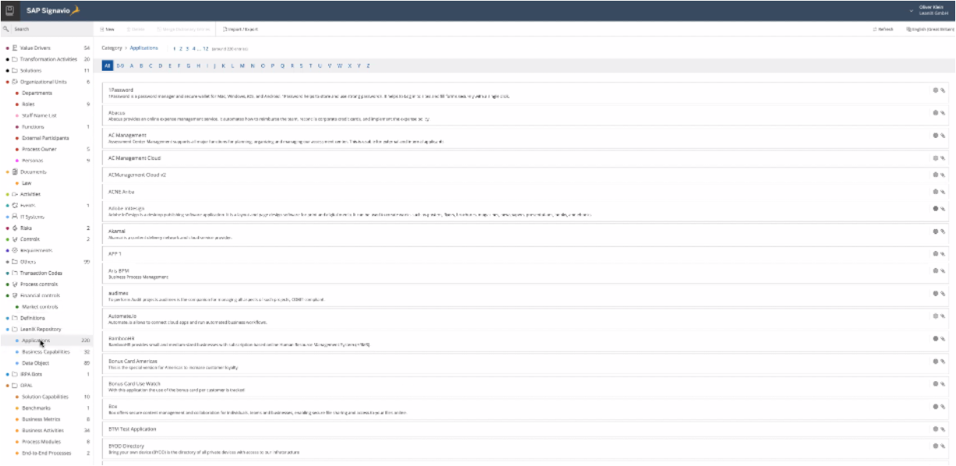Click the edit pencil for AC Management
Screen dimensions: 956x466
point(943,135)
